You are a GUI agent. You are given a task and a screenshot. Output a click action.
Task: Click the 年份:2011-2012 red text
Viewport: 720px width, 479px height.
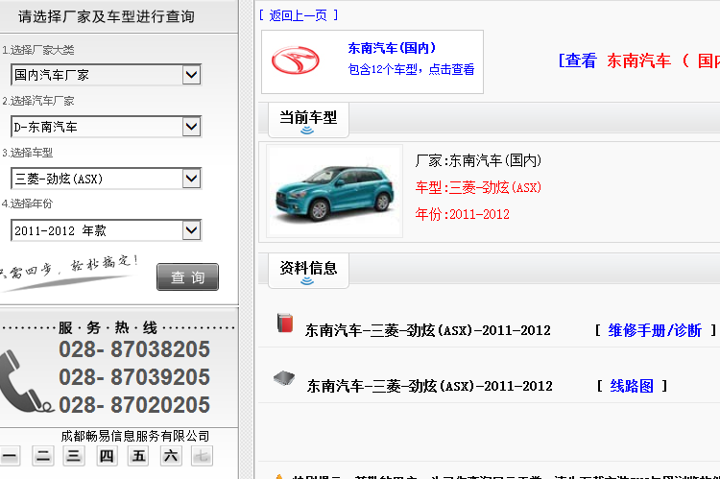tap(463, 214)
